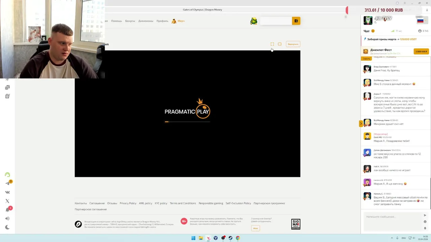Select the balance amount field
The height and width of the screenshot is (242, 431).
coord(276,21)
